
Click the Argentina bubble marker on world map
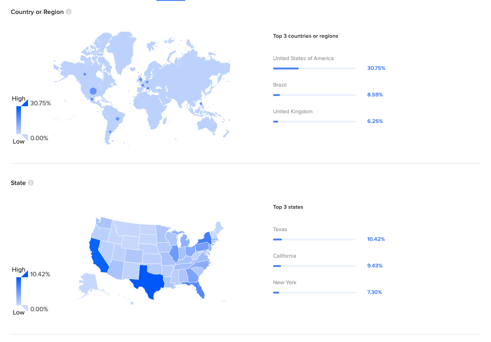pyautogui.click(x=110, y=132)
